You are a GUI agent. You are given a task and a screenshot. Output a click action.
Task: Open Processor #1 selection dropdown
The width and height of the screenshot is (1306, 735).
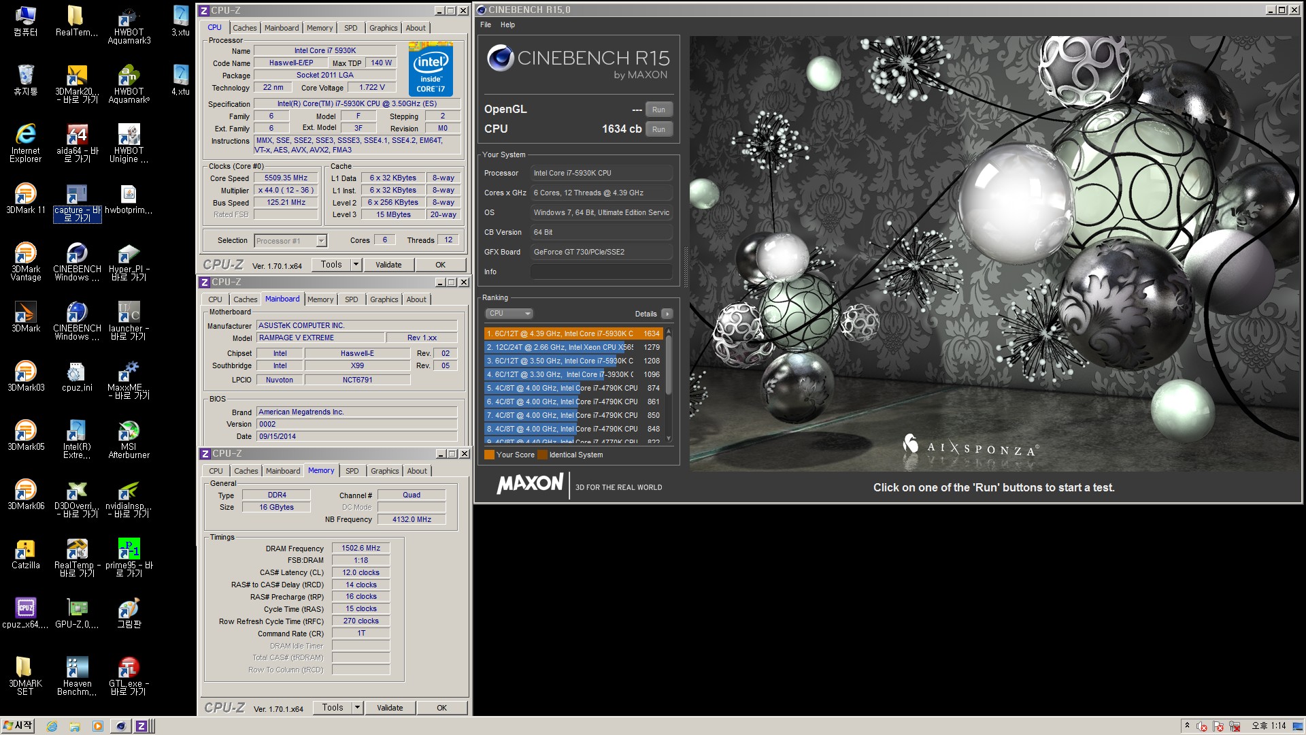(290, 241)
